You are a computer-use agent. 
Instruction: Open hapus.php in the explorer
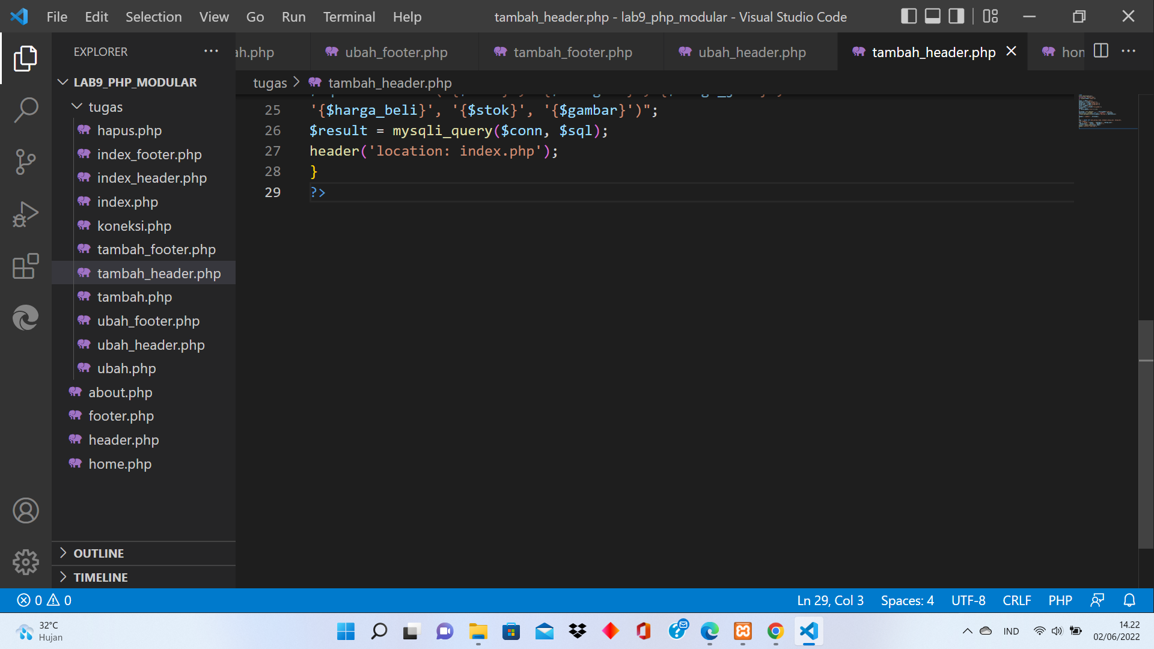point(144,130)
